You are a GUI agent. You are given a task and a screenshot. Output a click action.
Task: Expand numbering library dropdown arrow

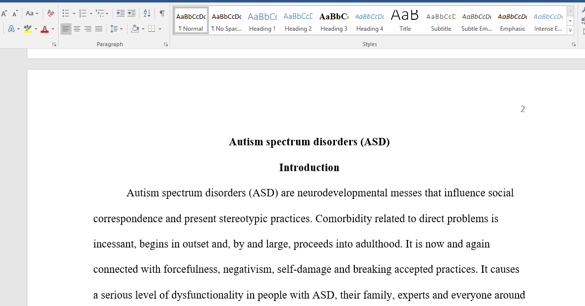coord(91,14)
